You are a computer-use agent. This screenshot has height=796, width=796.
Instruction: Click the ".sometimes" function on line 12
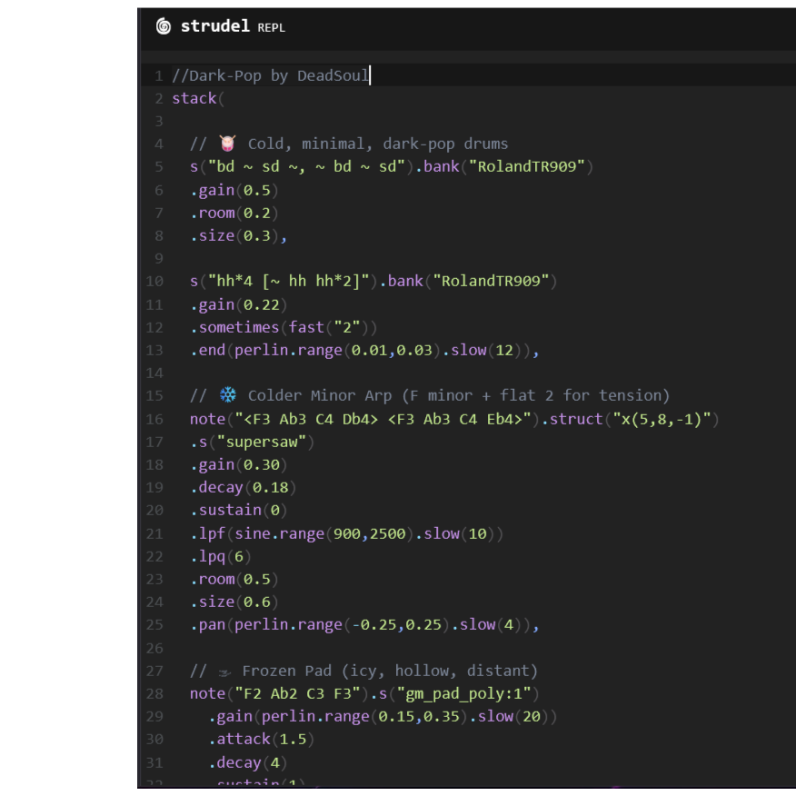click(x=234, y=327)
